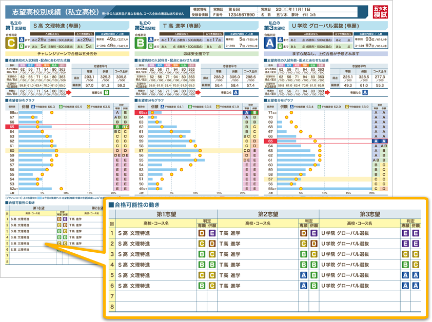The height and width of the screenshot is (322, 432).
Task: Select the large A grade badge for 第3志望校
Action: coord(270,43)
